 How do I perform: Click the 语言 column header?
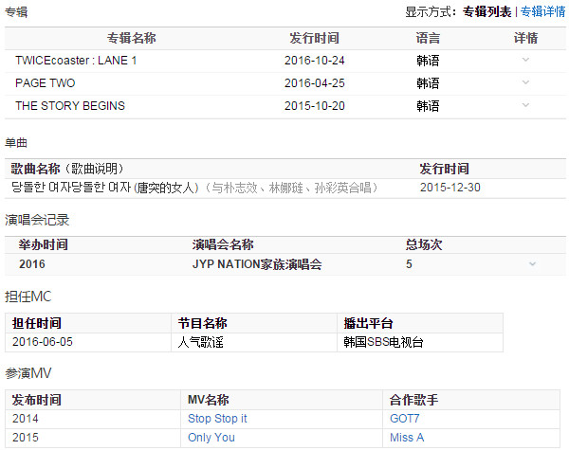(x=428, y=38)
